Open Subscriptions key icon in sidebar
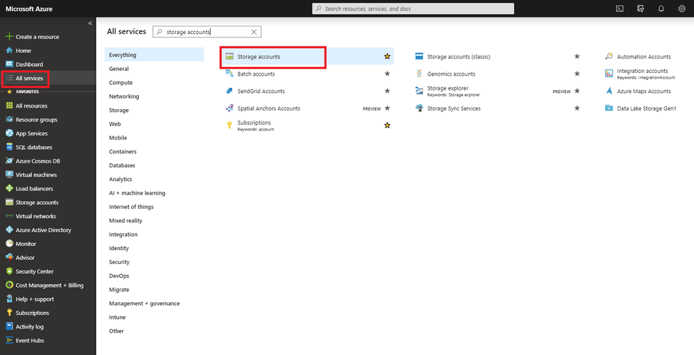 9,313
